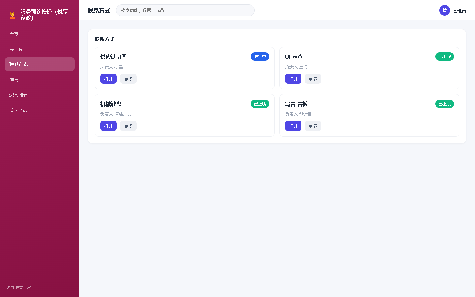Navigate to 详情 in the sidebar
The image size is (475, 297).
point(40,80)
